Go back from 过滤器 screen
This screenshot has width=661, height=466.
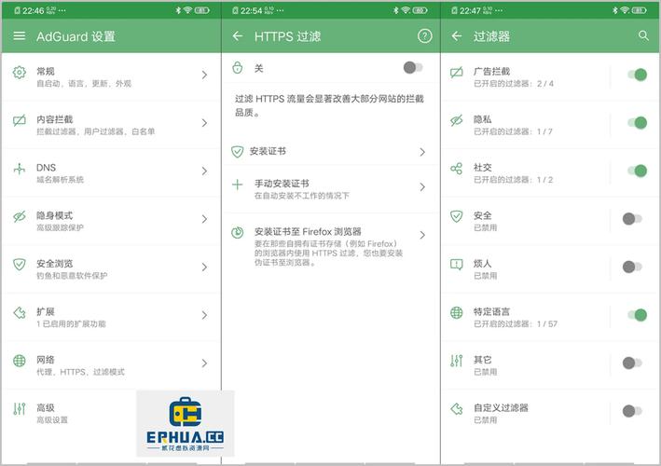click(x=457, y=35)
